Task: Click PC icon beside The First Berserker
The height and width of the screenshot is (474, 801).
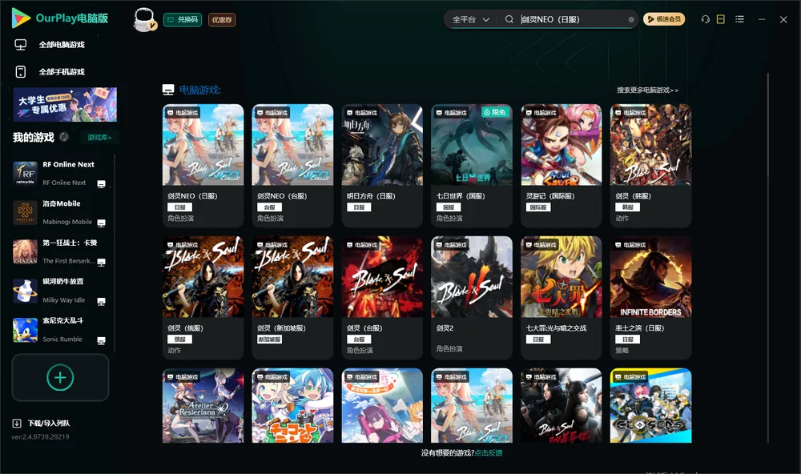Action: point(101,262)
